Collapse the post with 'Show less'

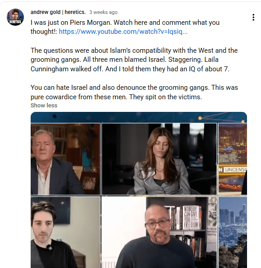(x=44, y=105)
